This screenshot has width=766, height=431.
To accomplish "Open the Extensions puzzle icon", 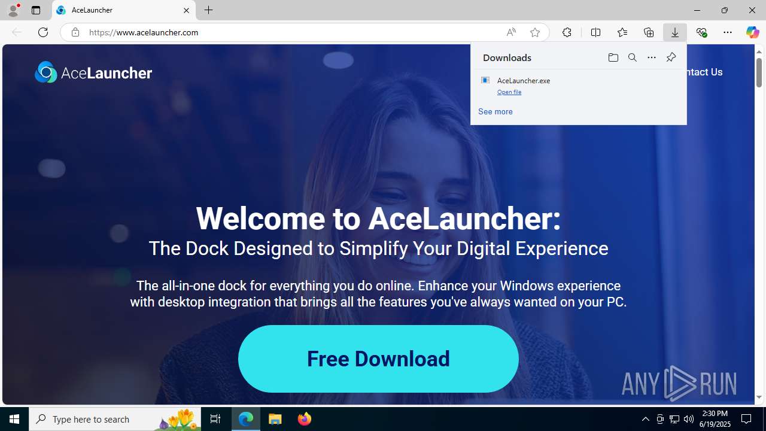I will pos(567,32).
